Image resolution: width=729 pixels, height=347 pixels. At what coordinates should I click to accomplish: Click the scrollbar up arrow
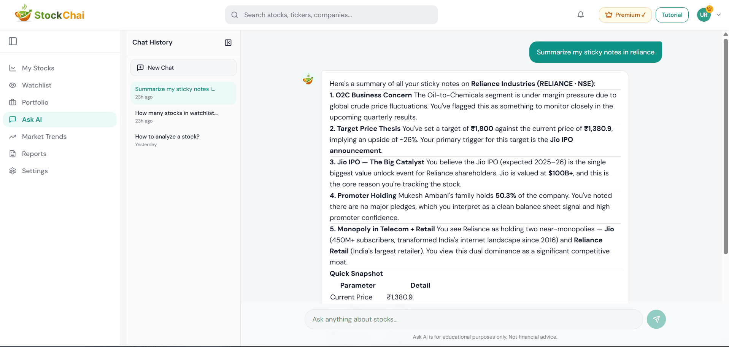pos(725,34)
